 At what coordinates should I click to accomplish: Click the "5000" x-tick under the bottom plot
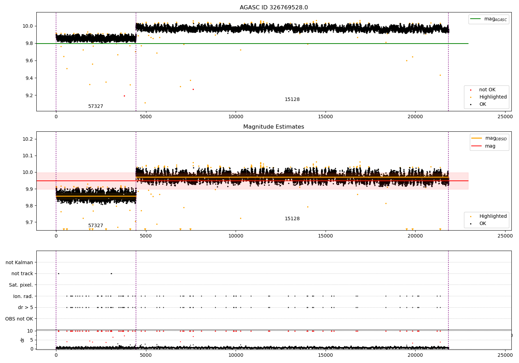tap(146, 355)
